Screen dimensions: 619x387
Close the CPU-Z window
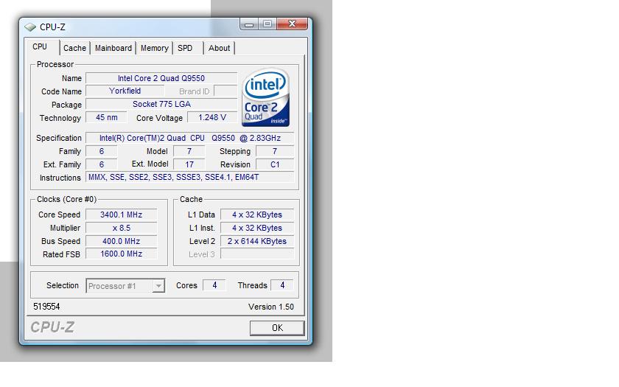pyautogui.click(x=292, y=24)
